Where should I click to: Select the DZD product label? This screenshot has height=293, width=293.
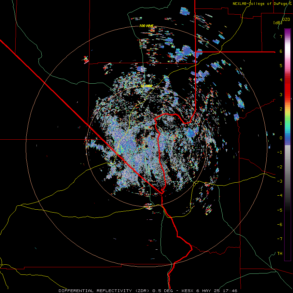click(286, 20)
